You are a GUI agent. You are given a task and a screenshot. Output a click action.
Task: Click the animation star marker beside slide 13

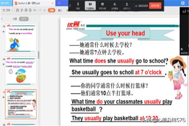point(3,31)
